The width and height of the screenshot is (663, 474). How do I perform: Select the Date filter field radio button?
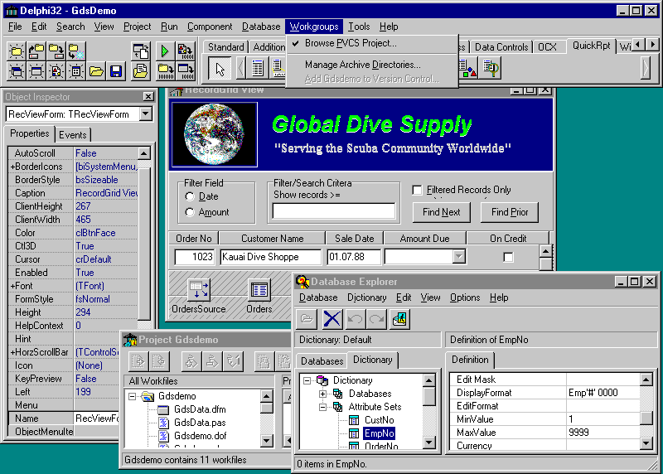(191, 196)
